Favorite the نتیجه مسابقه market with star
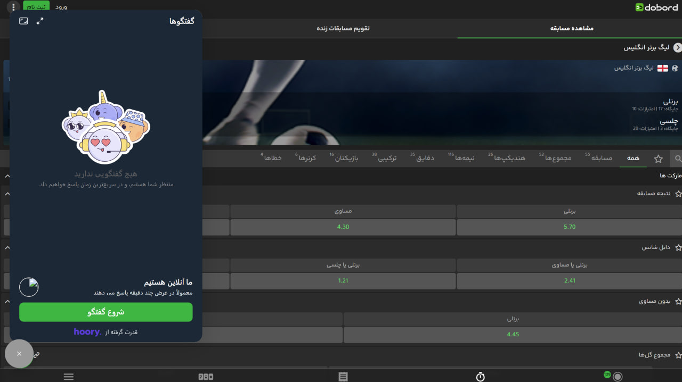The height and width of the screenshot is (382, 682). [678, 194]
